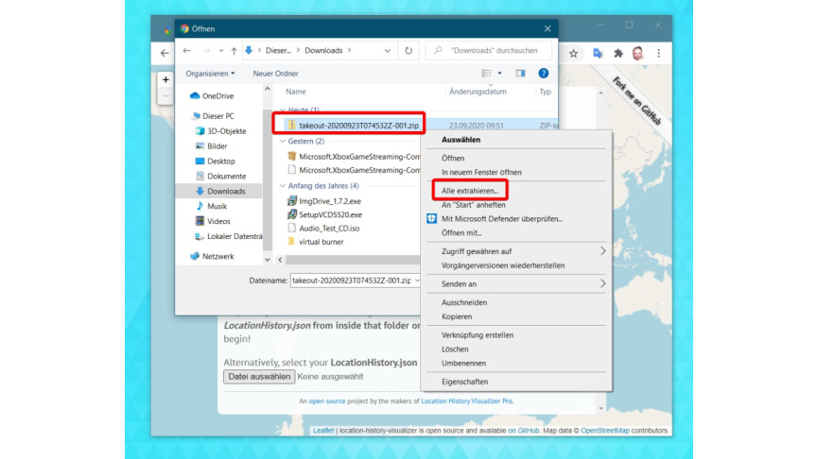
Task: Choose Alle extrahieren from context menu
Action: 470,191
